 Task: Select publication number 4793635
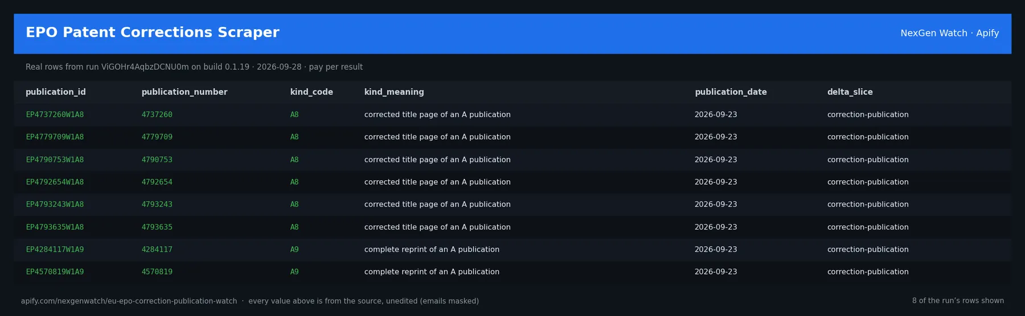click(157, 227)
